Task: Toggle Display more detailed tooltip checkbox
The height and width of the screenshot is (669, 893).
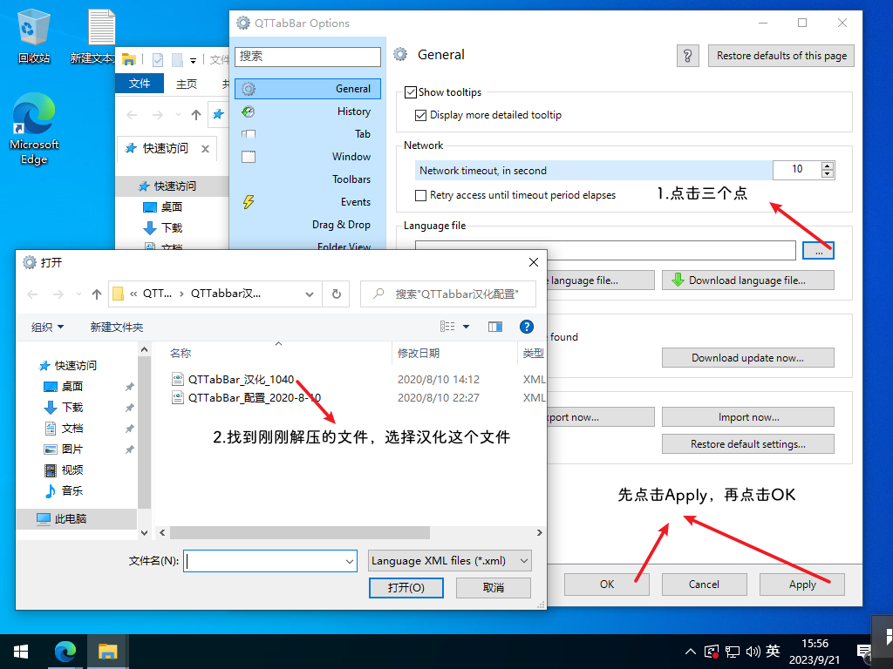Action: pos(421,116)
